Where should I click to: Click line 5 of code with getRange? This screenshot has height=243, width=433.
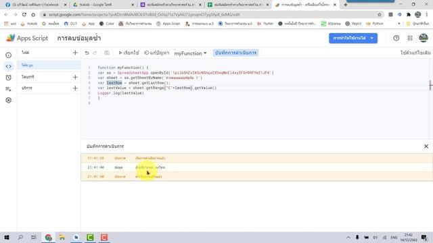[x=157, y=88]
